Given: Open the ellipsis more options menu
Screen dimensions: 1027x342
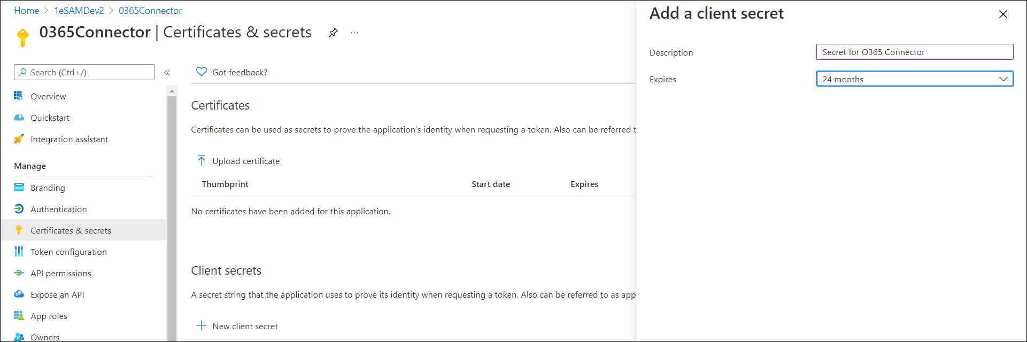Looking at the screenshot, I should 354,33.
